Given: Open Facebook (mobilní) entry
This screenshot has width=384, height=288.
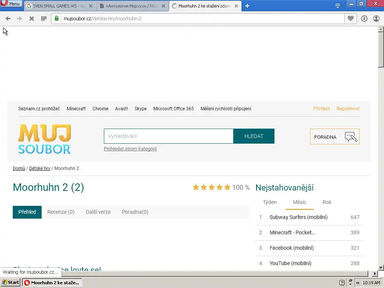Looking at the screenshot, I should tap(291, 248).
